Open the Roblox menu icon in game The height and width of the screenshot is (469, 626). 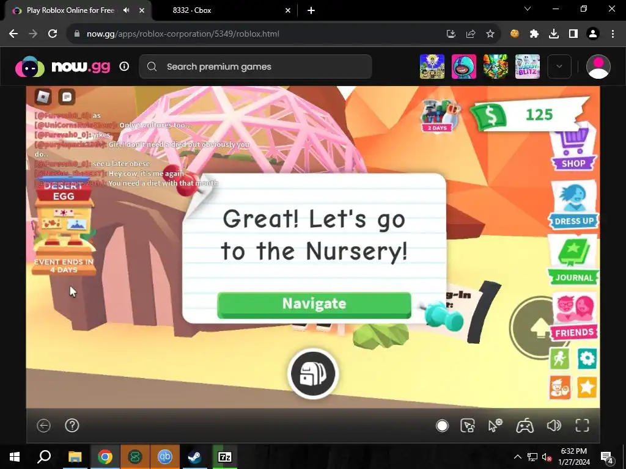point(43,97)
